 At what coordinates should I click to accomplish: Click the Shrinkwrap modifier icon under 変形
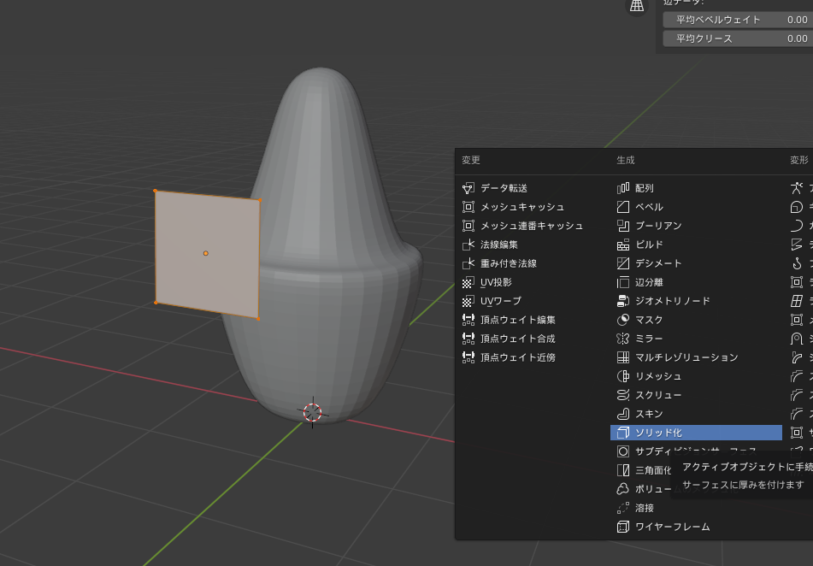(797, 339)
